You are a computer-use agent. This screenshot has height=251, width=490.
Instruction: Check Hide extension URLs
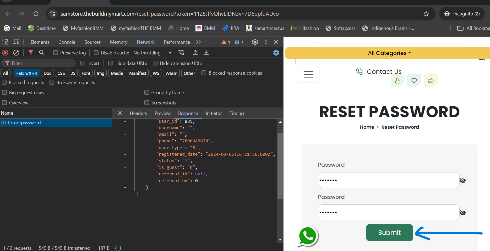tap(155, 63)
